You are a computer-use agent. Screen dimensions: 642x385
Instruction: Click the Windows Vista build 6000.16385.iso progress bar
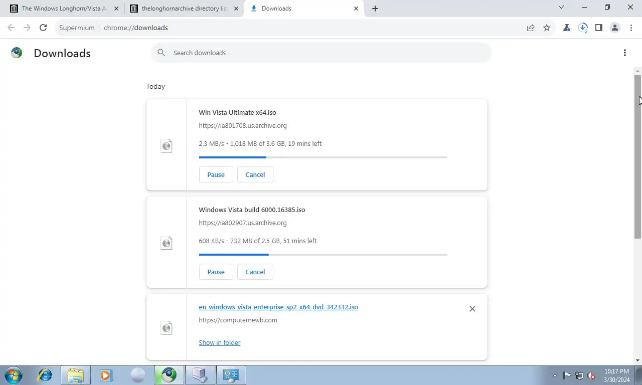point(323,255)
